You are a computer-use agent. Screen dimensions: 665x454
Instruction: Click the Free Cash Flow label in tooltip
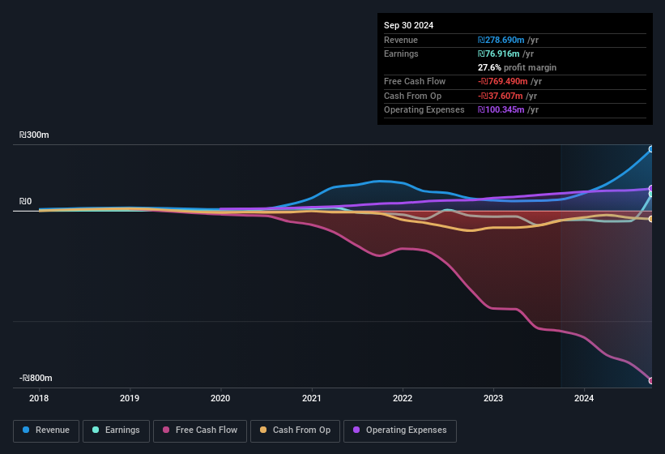point(415,81)
